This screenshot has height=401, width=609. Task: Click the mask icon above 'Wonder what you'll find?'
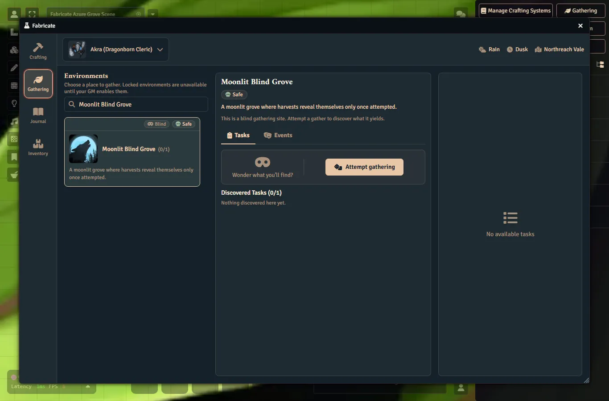click(263, 162)
